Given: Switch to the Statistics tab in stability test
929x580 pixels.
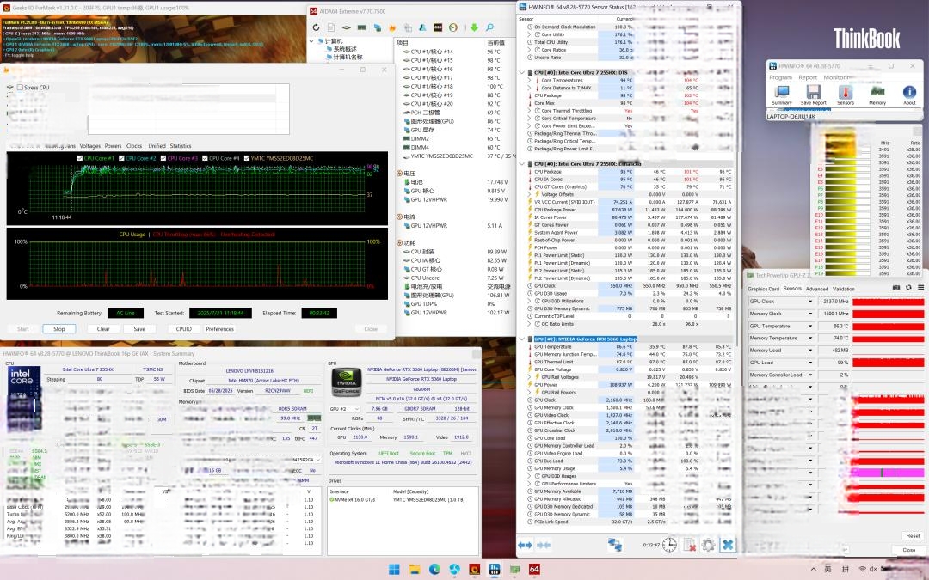Looking at the screenshot, I should coord(181,145).
